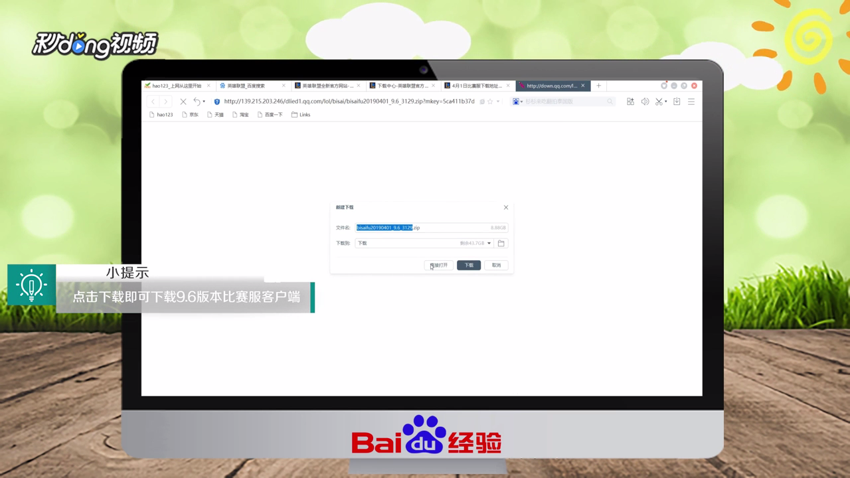Screen dimensions: 850x478
Task: Stop page loading with the X icon
Action: 183,102
